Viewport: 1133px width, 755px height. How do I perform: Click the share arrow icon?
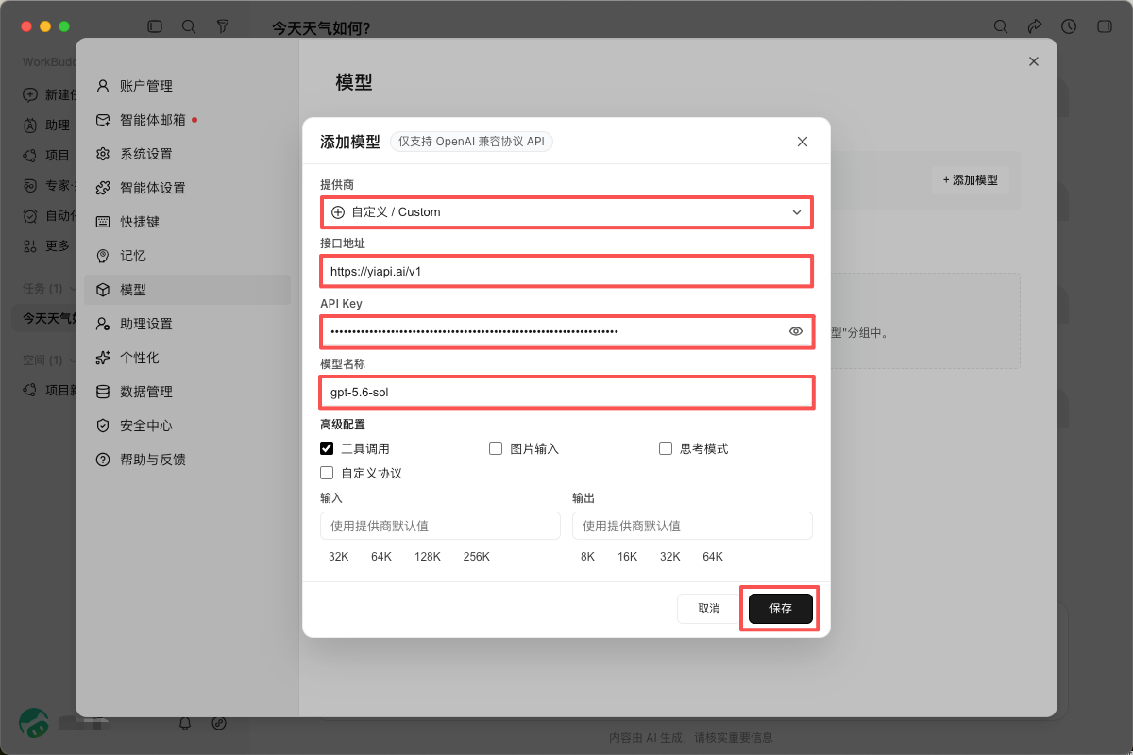(x=1035, y=26)
